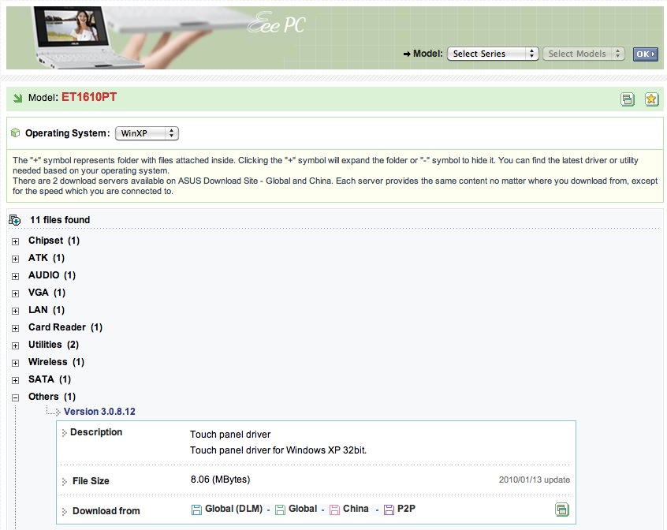Download from the Global server link
The width and height of the screenshot is (667, 530).
point(303,509)
